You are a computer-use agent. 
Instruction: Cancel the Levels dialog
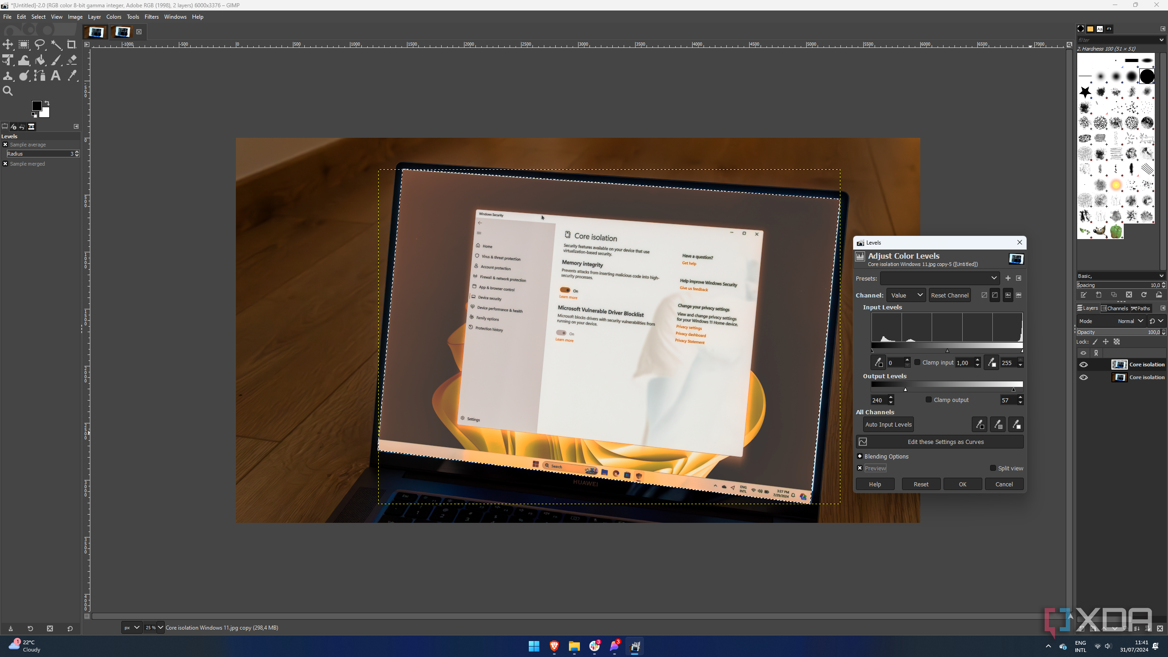1004,484
